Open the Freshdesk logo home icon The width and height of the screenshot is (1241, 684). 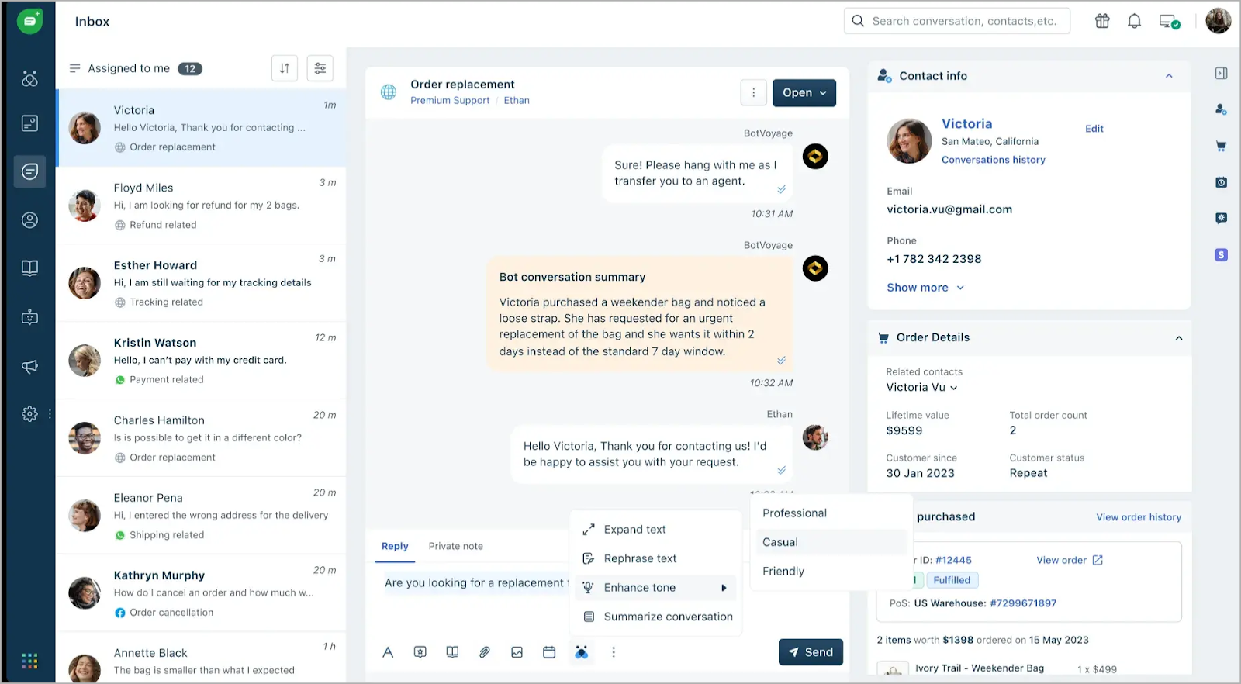coord(29,21)
